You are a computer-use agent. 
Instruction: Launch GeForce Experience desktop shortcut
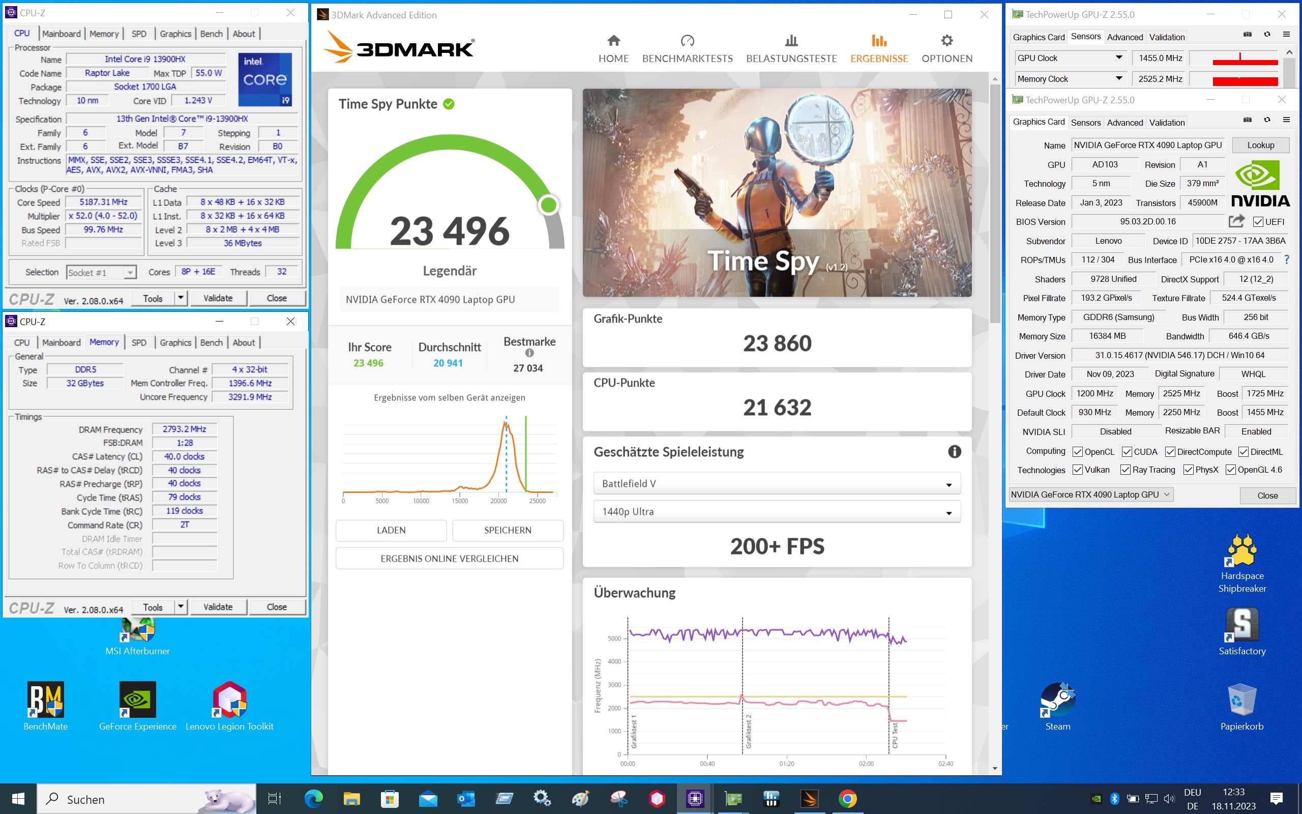click(138, 706)
